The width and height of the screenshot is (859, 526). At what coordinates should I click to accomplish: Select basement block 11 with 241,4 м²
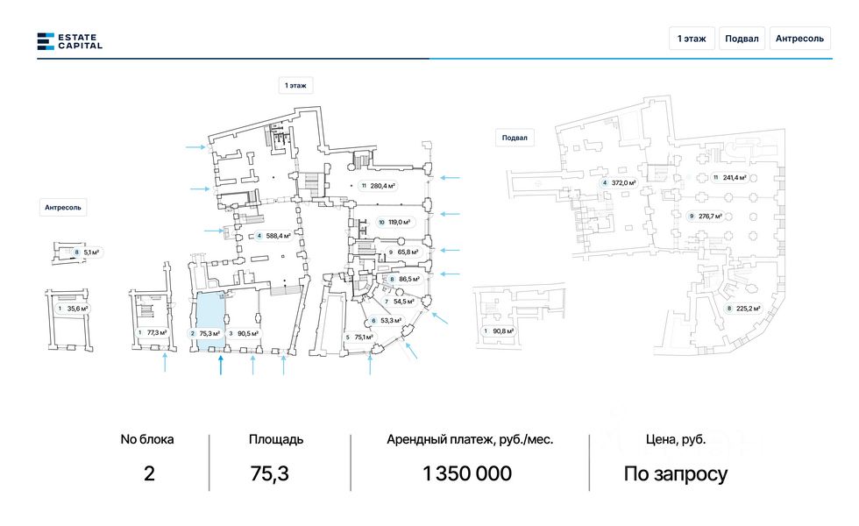pos(729,177)
